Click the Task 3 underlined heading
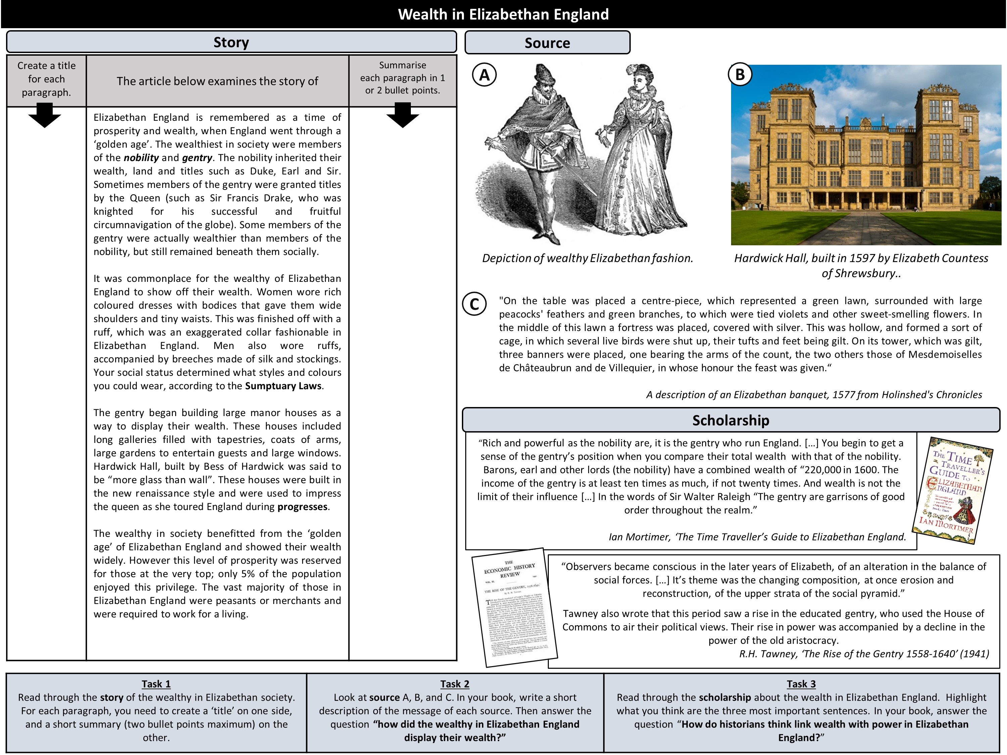This screenshot has height=755, width=1007. point(801,684)
